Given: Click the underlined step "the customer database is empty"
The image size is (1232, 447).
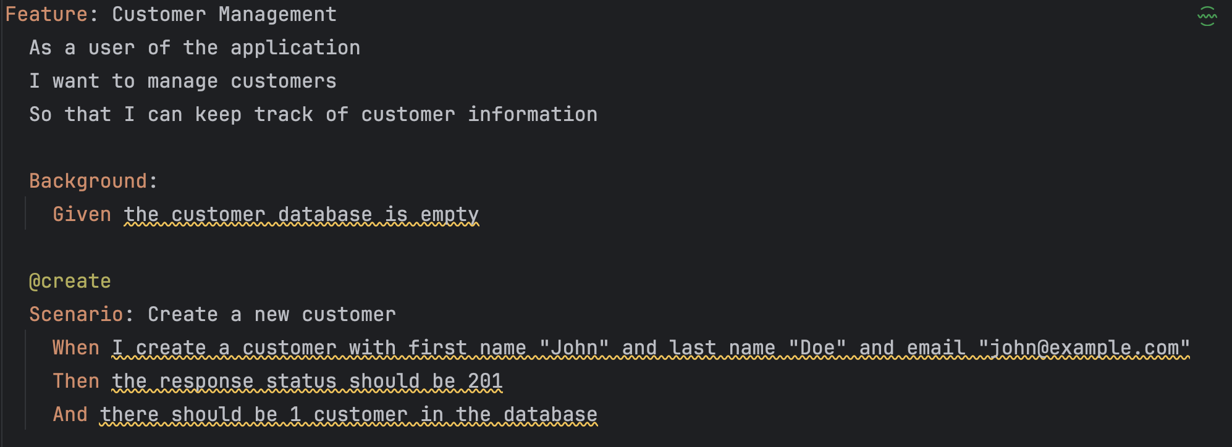Looking at the screenshot, I should point(301,214).
